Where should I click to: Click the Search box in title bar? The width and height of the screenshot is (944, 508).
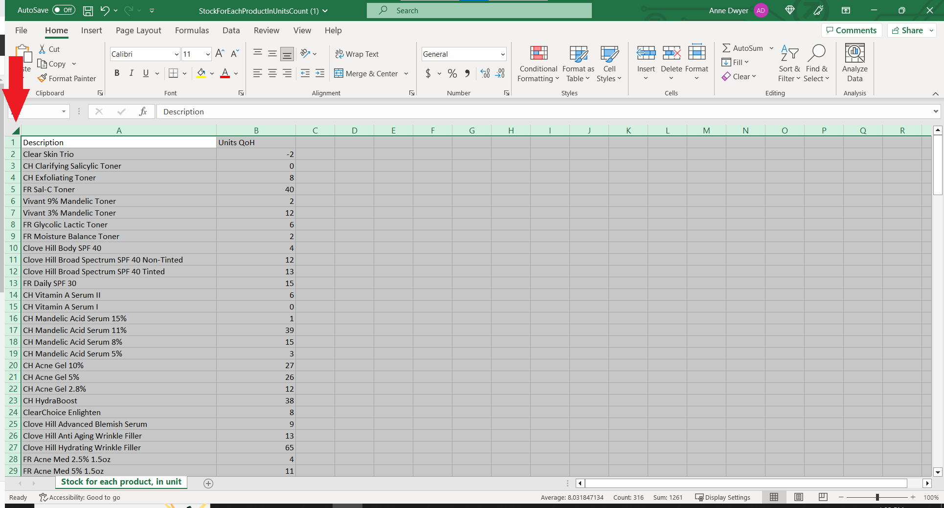479,10
